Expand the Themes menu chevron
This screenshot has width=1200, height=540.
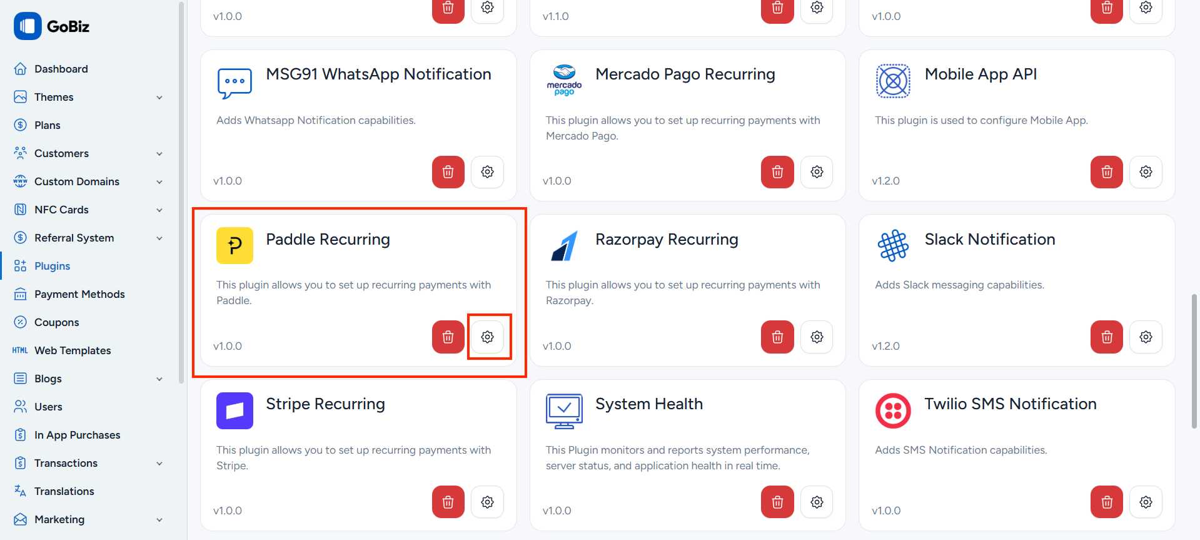[159, 98]
